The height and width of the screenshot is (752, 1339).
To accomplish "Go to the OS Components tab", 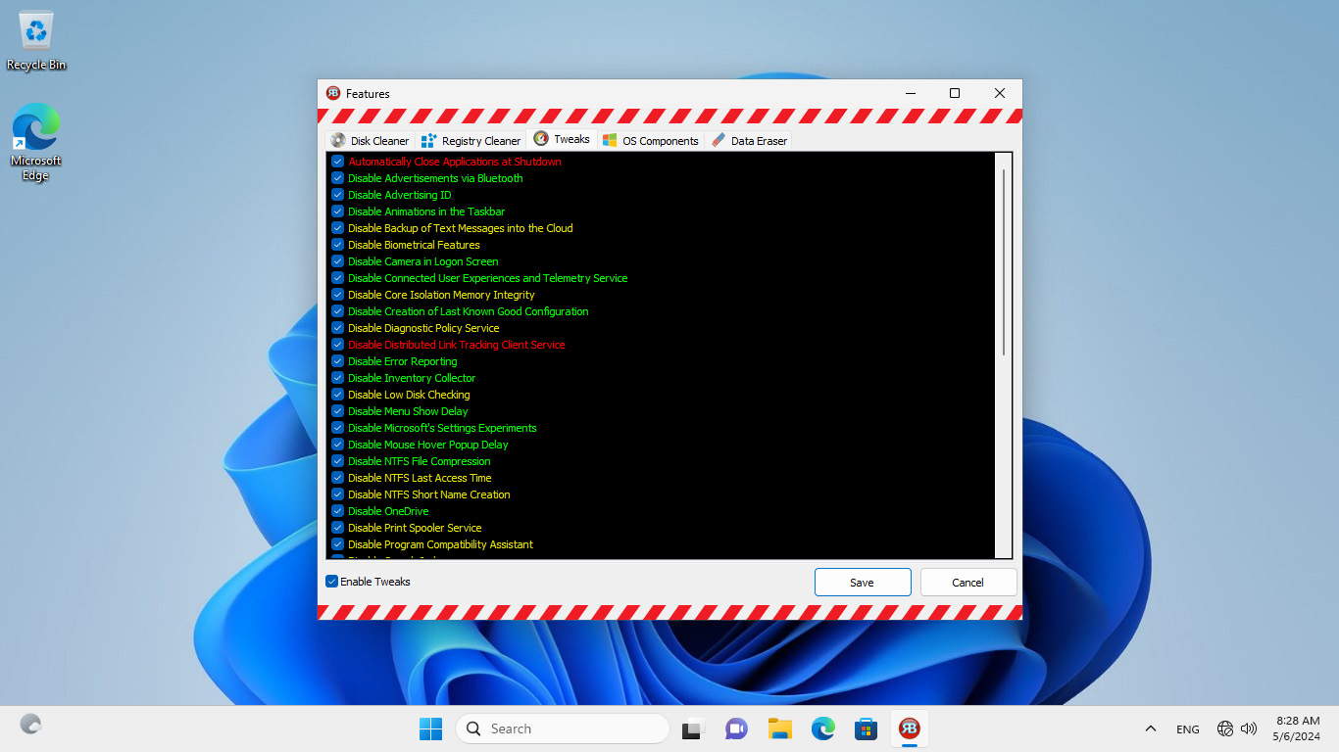I will pyautogui.click(x=651, y=140).
